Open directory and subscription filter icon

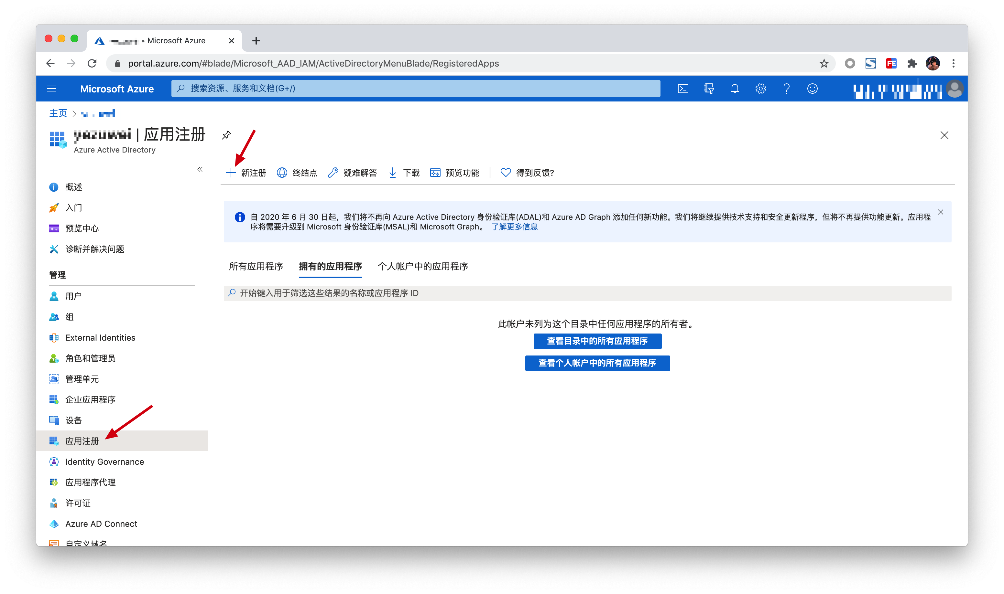[x=709, y=89]
